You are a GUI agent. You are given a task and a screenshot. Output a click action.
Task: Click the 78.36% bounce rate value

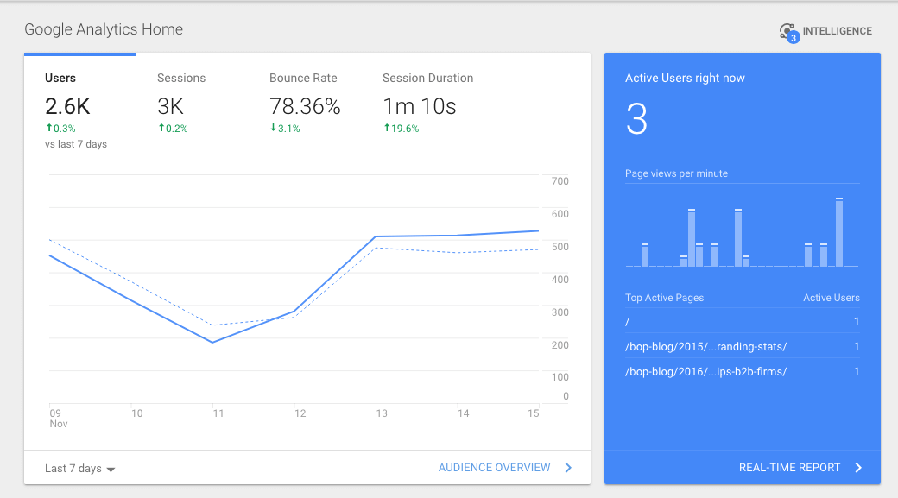pyautogui.click(x=305, y=106)
